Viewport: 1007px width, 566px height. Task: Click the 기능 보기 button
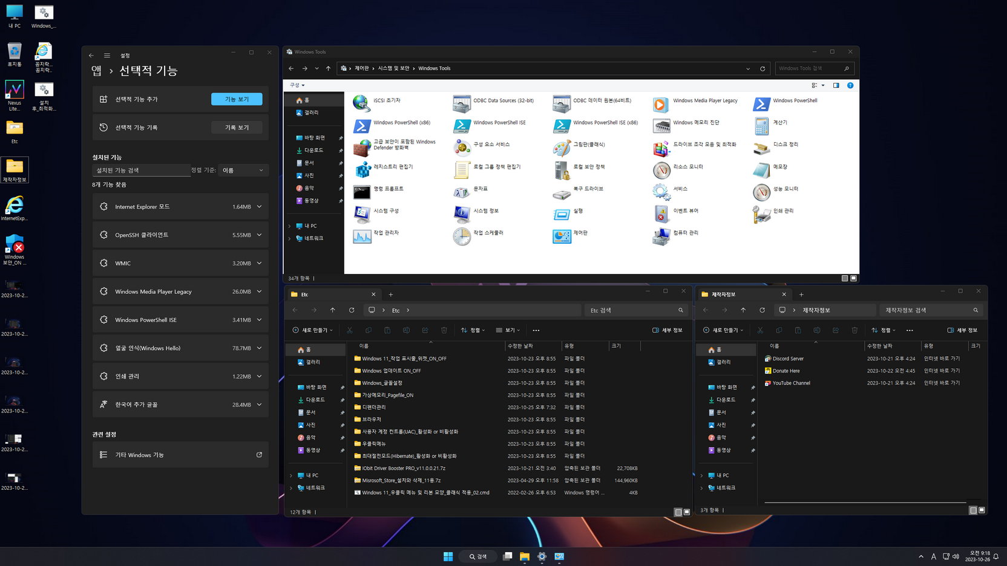click(237, 99)
